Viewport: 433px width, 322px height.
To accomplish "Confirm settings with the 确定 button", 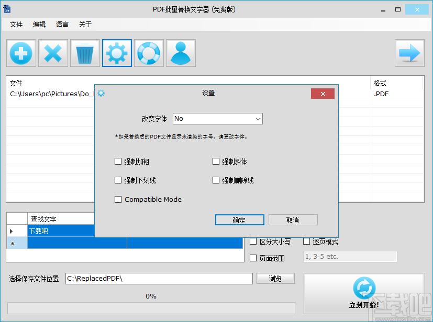I will 240,220.
